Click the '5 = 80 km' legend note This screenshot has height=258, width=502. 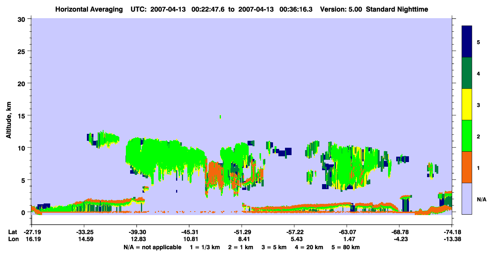click(346, 247)
